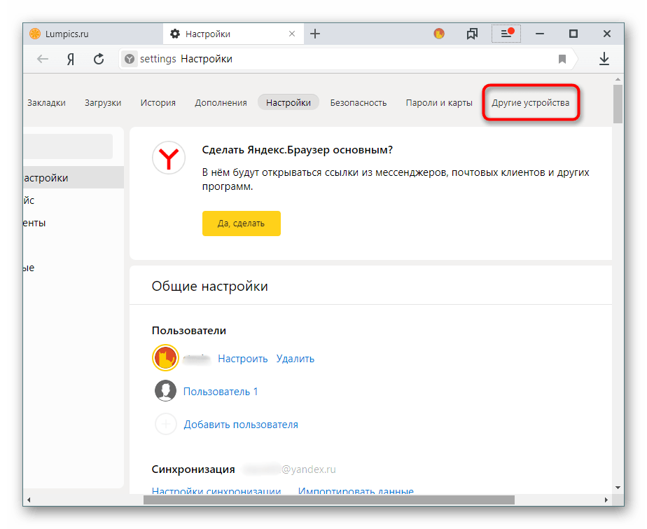
Task: Go back with the back arrow
Action: 43,59
